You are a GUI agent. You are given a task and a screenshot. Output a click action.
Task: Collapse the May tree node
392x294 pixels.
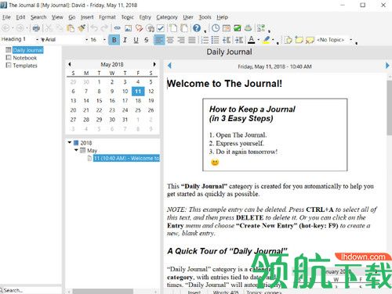coord(76,150)
